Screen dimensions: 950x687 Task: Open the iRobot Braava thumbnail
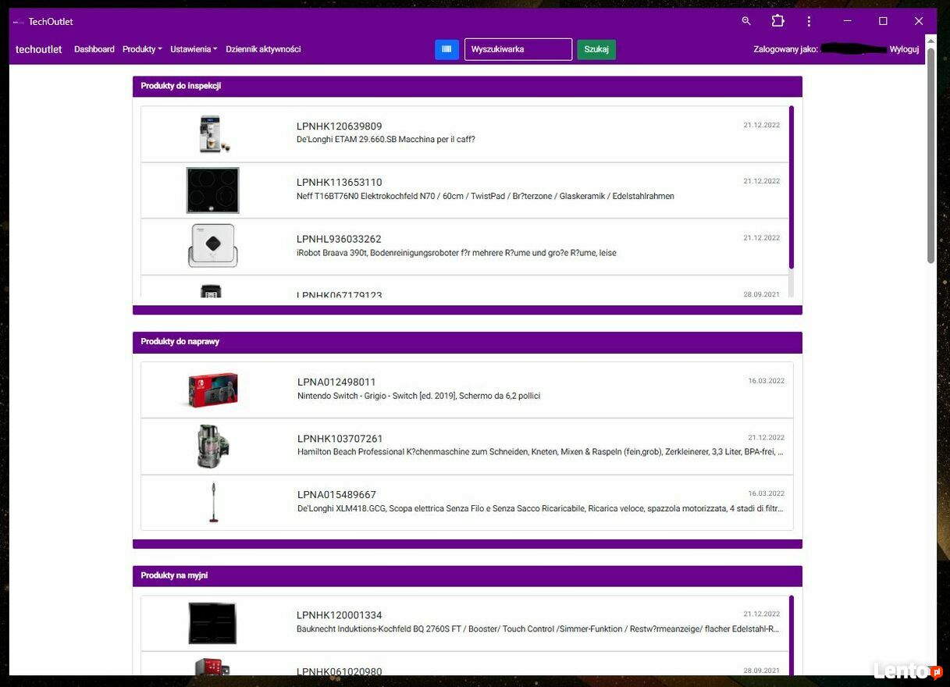pos(213,246)
